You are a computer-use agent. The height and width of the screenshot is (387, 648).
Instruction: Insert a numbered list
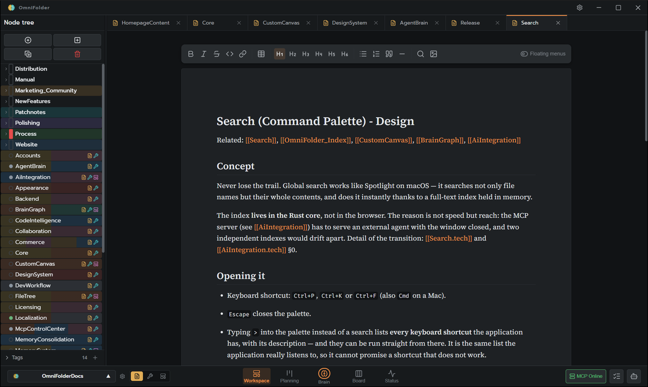click(x=376, y=54)
